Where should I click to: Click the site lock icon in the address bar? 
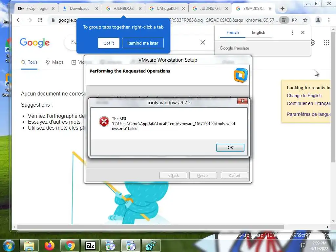coord(53,20)
